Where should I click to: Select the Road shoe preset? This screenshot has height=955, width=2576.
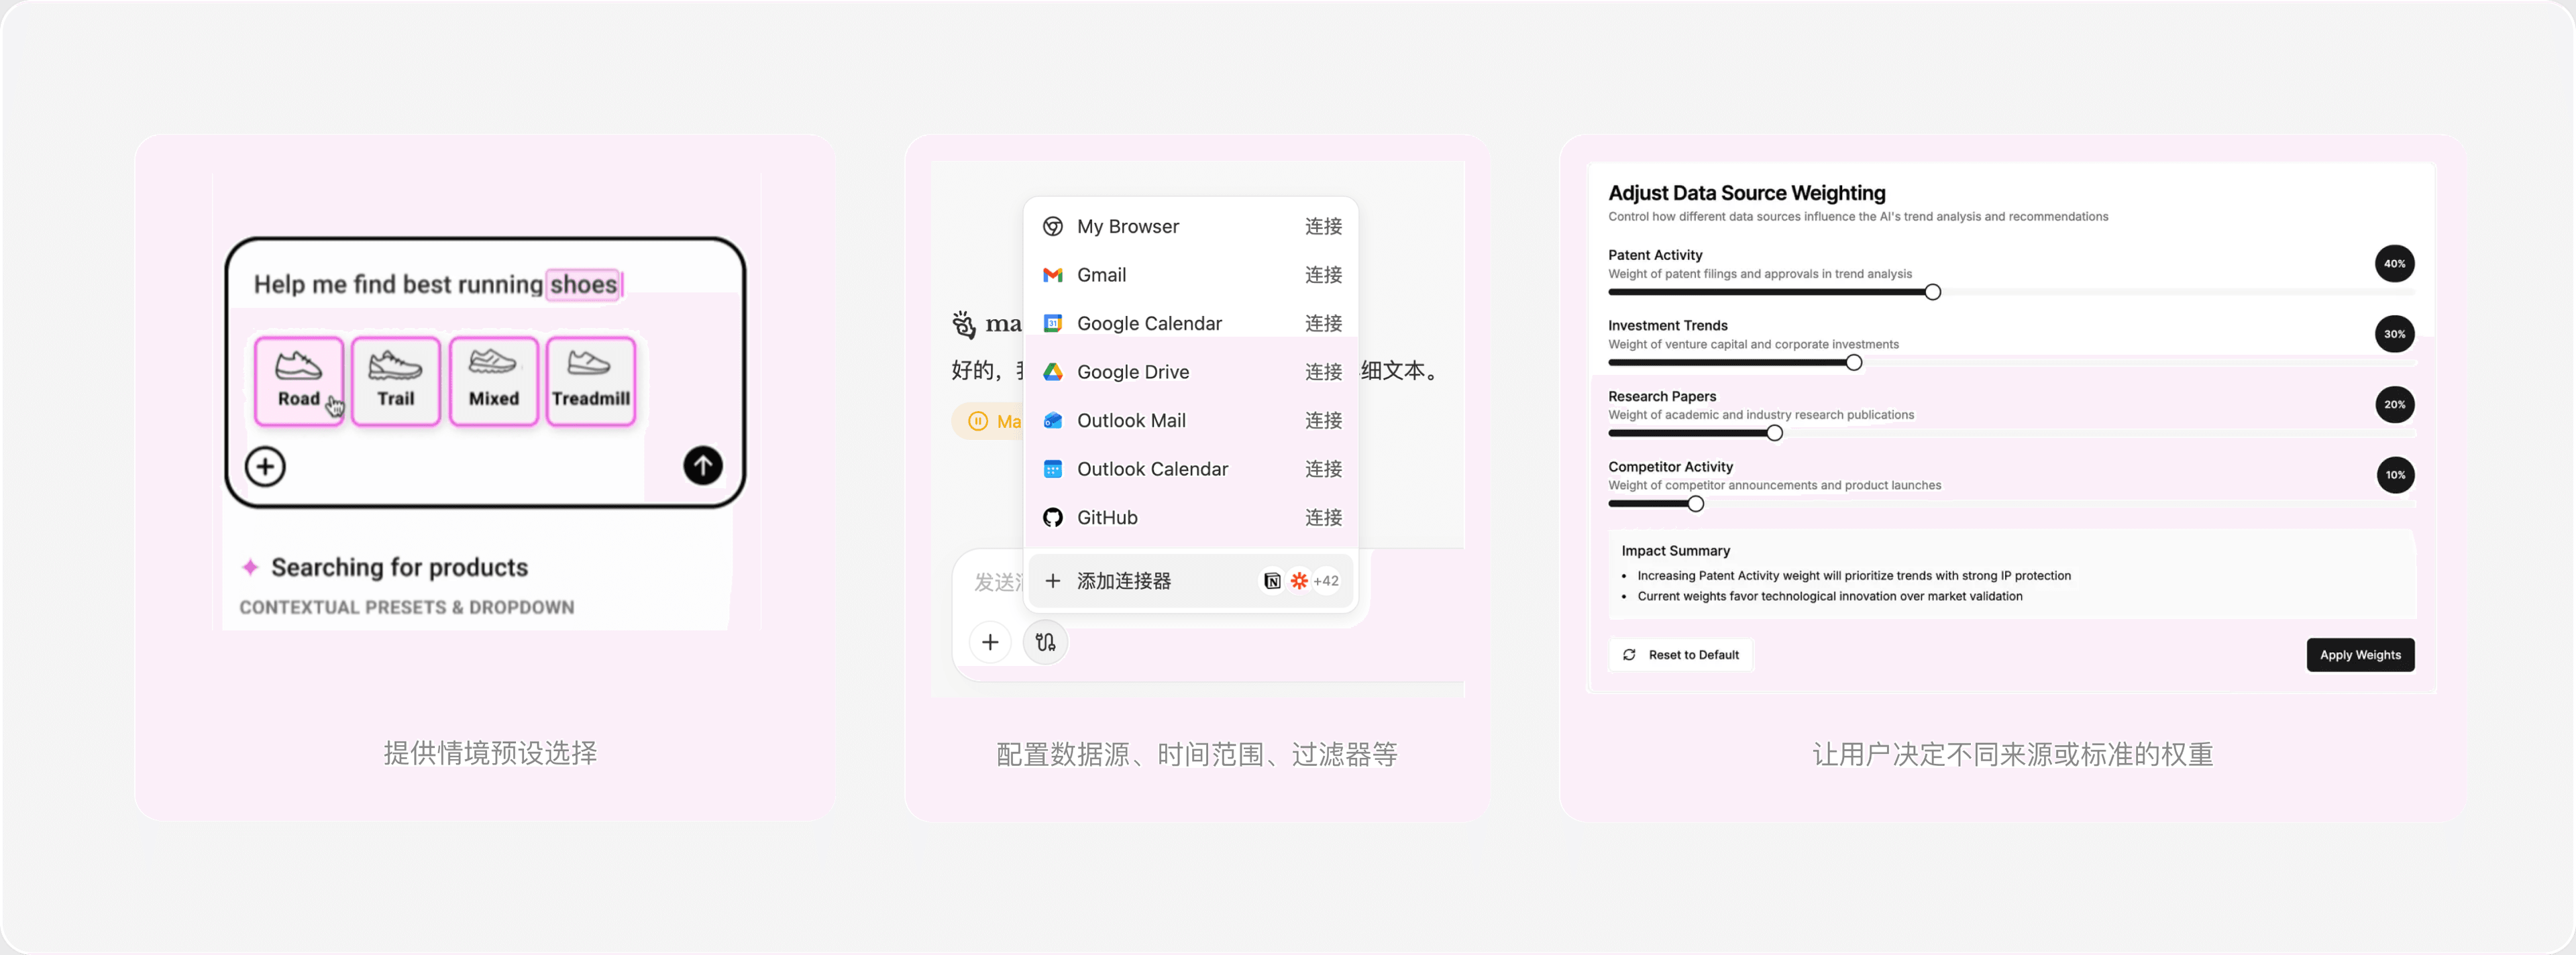click(x=298, y=381)
